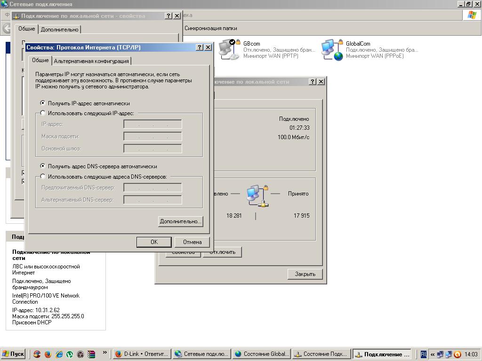Open 'Дополнительно' tab in connection properties
Screen dimensions: 482x361
tap(60, 30)
